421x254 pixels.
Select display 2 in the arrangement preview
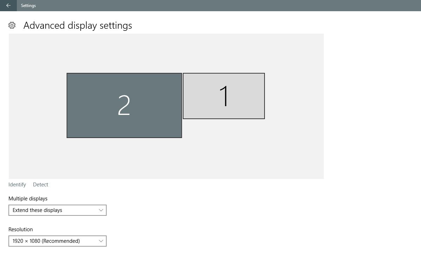pyautogui.click(x=124, y=105)
